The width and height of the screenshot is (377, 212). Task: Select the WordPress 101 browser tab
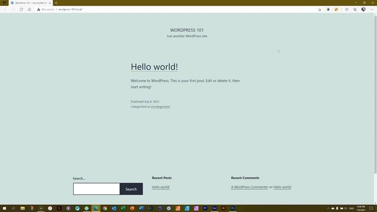[31, 3]
